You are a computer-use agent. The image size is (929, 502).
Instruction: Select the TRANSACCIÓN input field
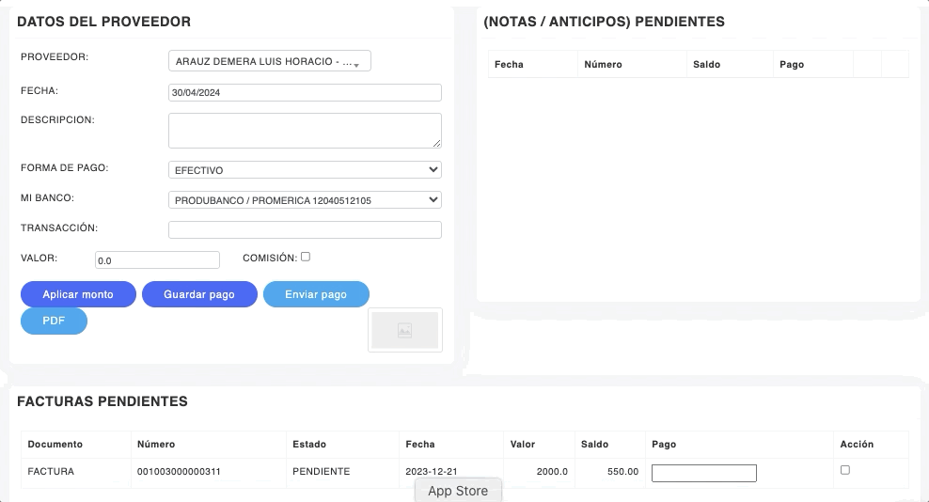coord(305,229)
